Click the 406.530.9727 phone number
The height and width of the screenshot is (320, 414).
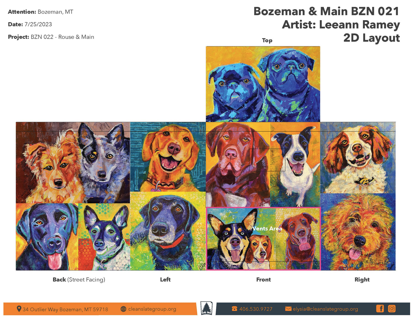pyautogui.click(x=256, y=309)
